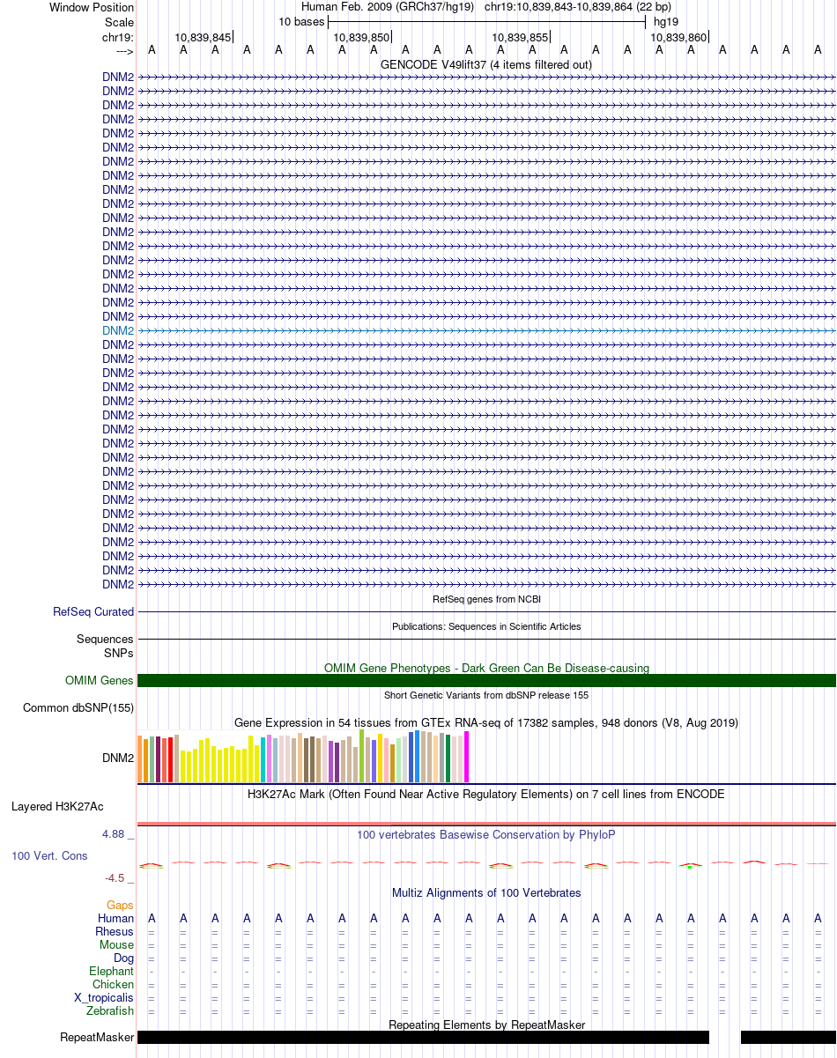Click the 'Human Feb. 2009 (GRCh37/hg19)' text
This screenshot has height=1058, width=837.
point(388,7)
